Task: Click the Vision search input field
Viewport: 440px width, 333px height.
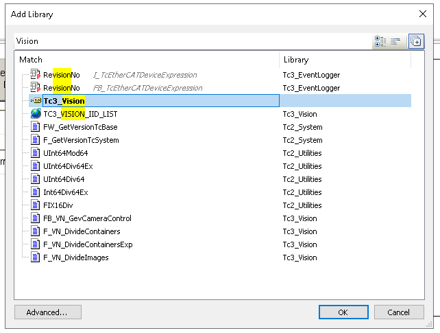Action: (x=194, y=41)
